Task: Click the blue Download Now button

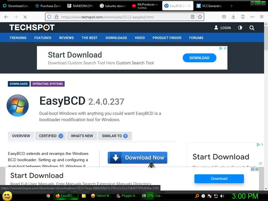Action: point(137,158)
